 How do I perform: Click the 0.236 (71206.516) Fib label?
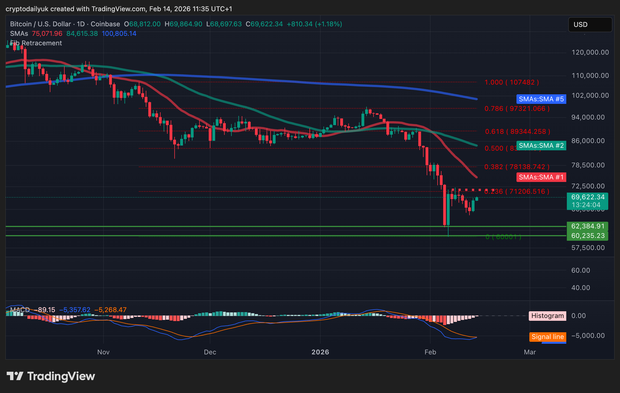tap(517, 191)
